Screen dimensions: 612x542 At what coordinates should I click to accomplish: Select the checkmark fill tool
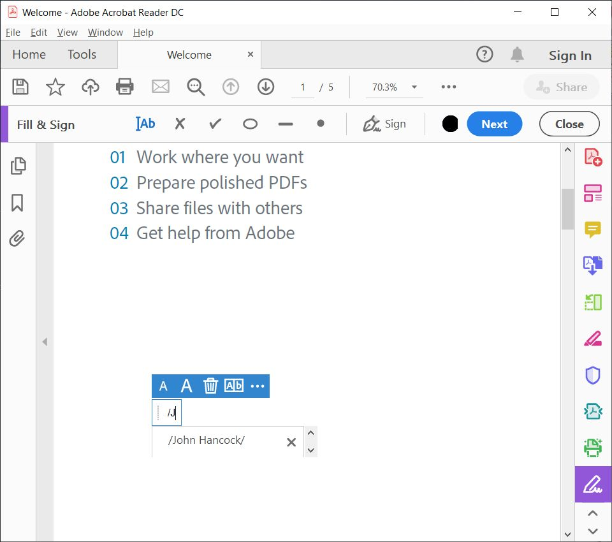(215, 124)
